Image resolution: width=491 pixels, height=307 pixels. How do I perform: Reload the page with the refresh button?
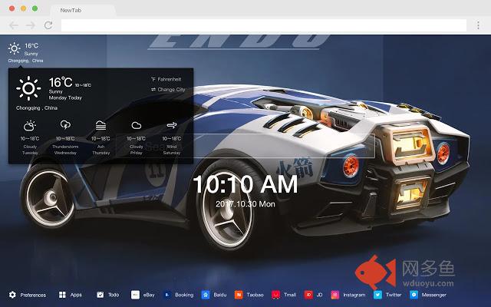click(x=48, y=25)
